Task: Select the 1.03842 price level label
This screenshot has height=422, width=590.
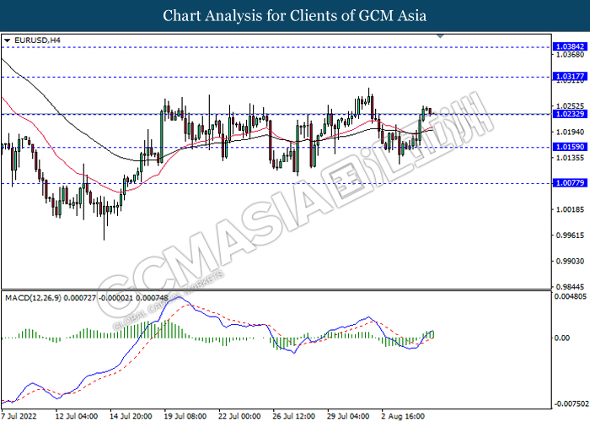Action: pyautogui.click(x=570, y=46)
